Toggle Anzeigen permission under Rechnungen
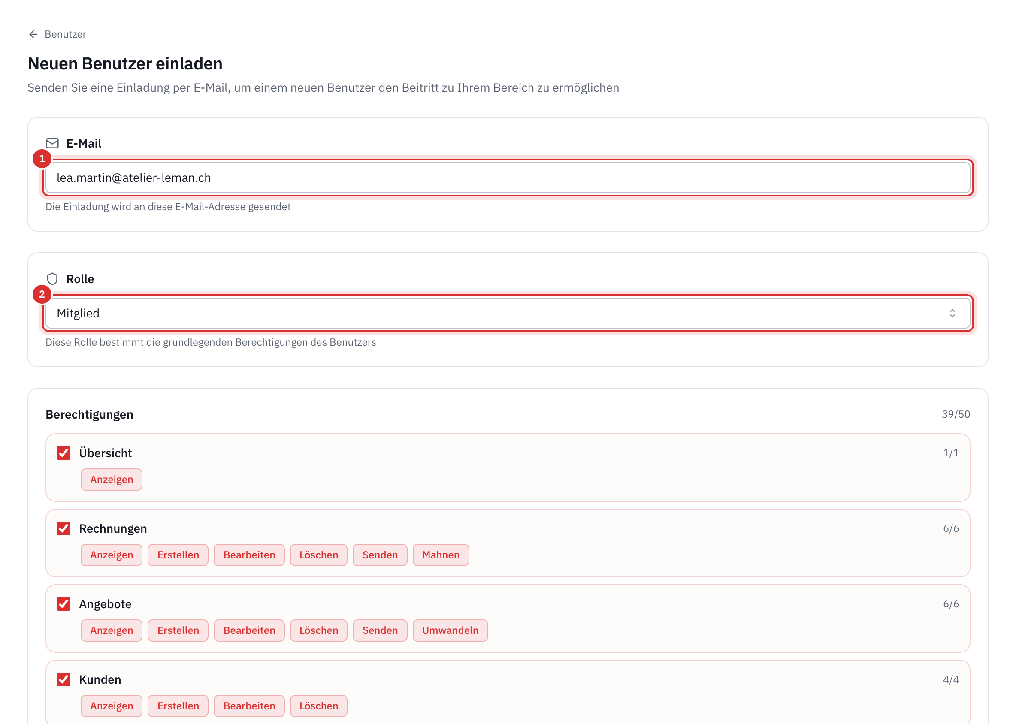 pos(112,555)
